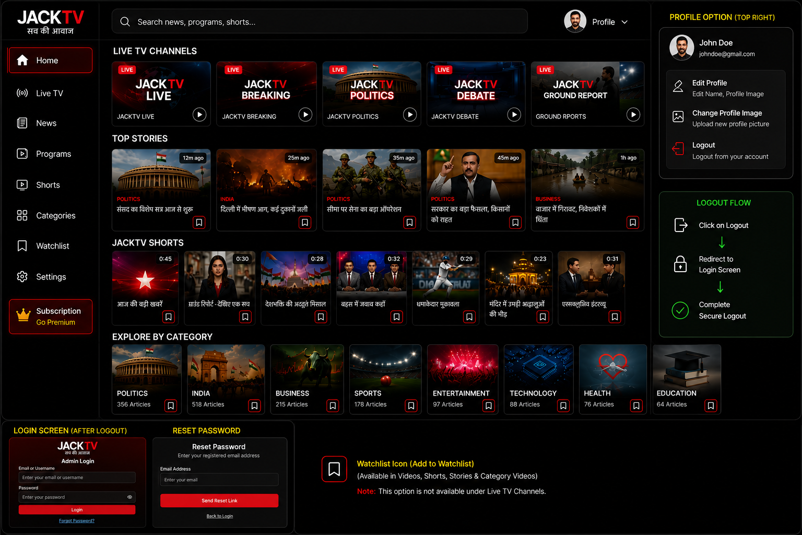Bookmark the SPORTS category card
The image size is (802, 535).
coord(411,405)
